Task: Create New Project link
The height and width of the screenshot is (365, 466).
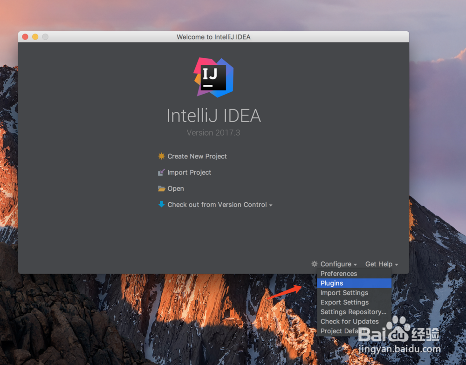Action: coord(197,156)
